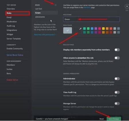Open Integrations settings
Screen dimensions: 129x121
12,30
